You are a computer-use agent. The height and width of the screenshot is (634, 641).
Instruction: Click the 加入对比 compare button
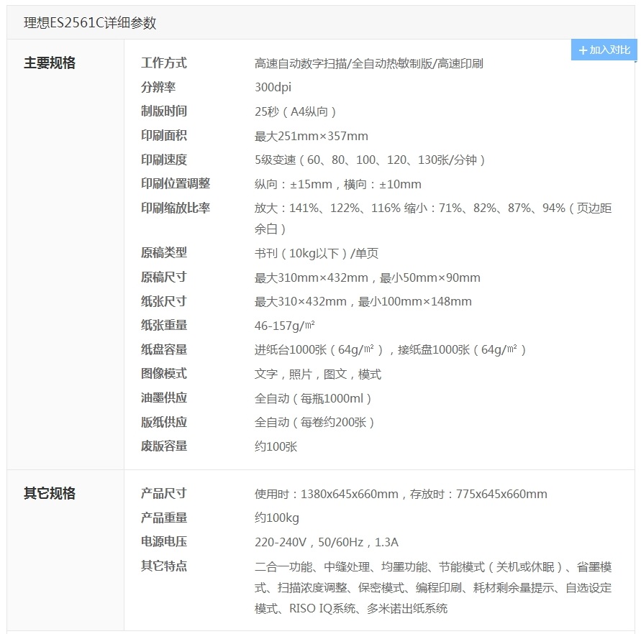coord(604,50)
